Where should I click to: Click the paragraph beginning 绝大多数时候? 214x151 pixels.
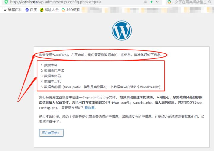point(122,119)
